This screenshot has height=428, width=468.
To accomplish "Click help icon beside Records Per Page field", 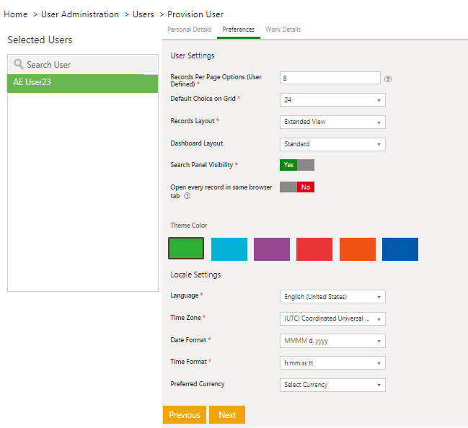I will click(388, 79).
